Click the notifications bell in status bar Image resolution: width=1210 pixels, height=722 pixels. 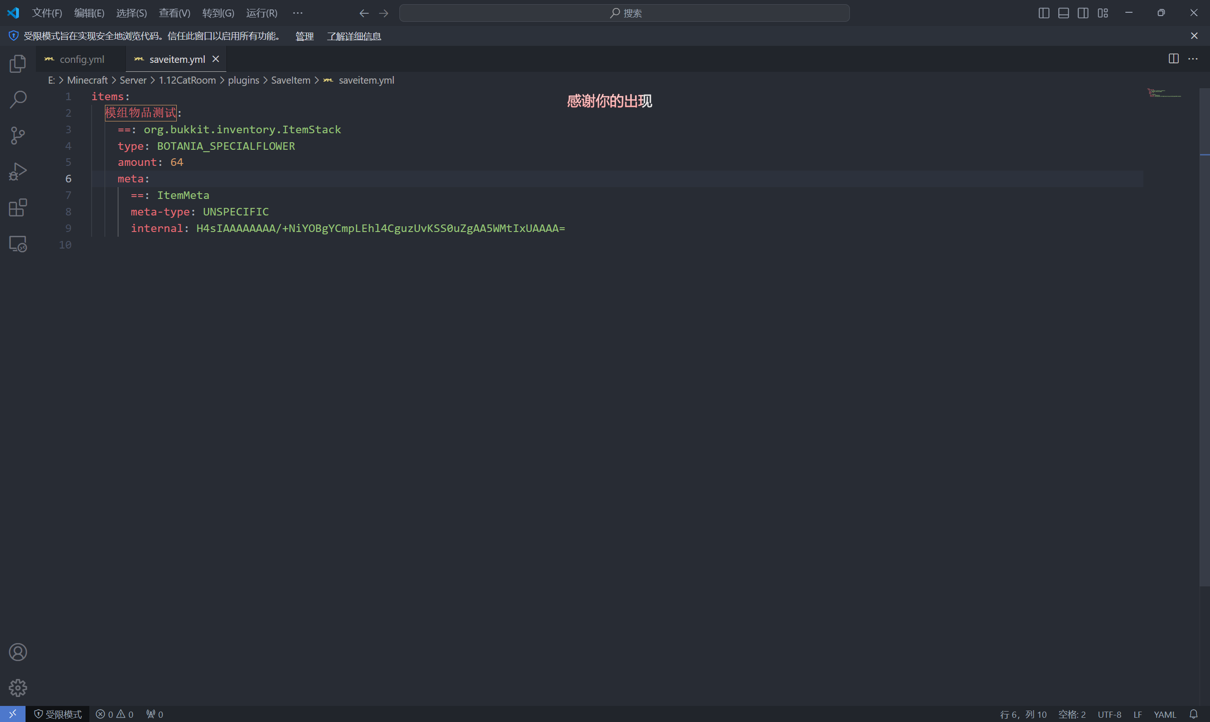[1193, 714]
